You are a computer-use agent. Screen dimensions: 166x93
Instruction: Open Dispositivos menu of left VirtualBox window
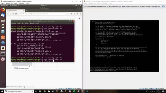21,4
